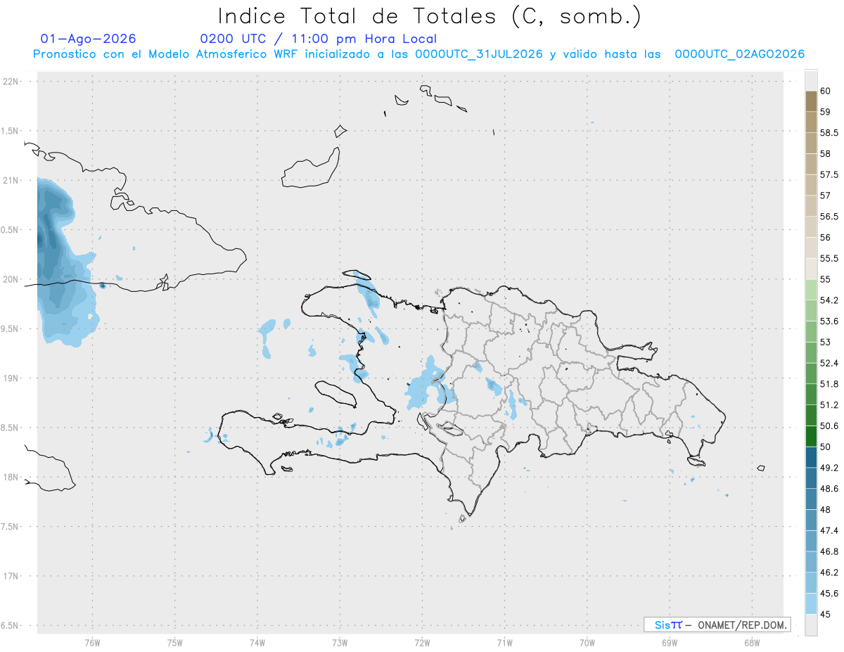Image resolution: width=844 pixels, height=652 pixels.
Task: Click color scale label '48.6'
Action: coord(829,488)
